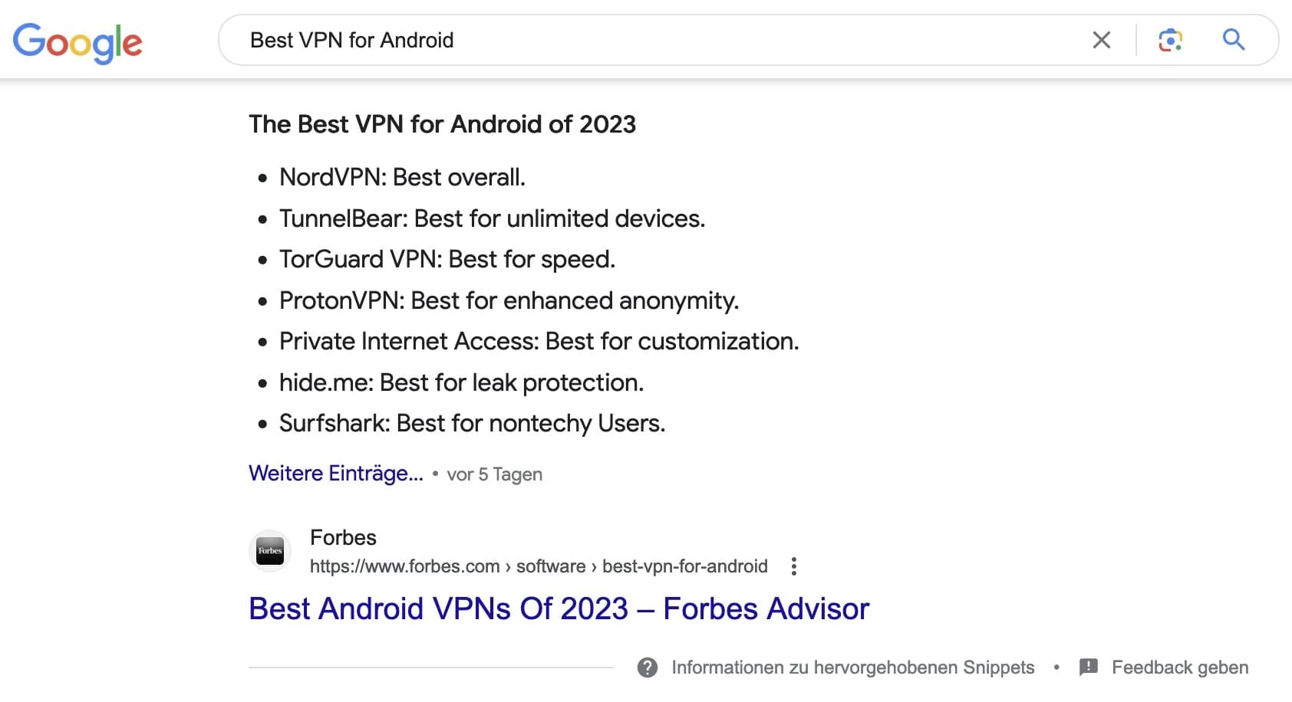The height and width of the screenshot is (702, 1292).
Task: Click the "NordVPN: Best overall" list entry
Action: tap(402, 177)
